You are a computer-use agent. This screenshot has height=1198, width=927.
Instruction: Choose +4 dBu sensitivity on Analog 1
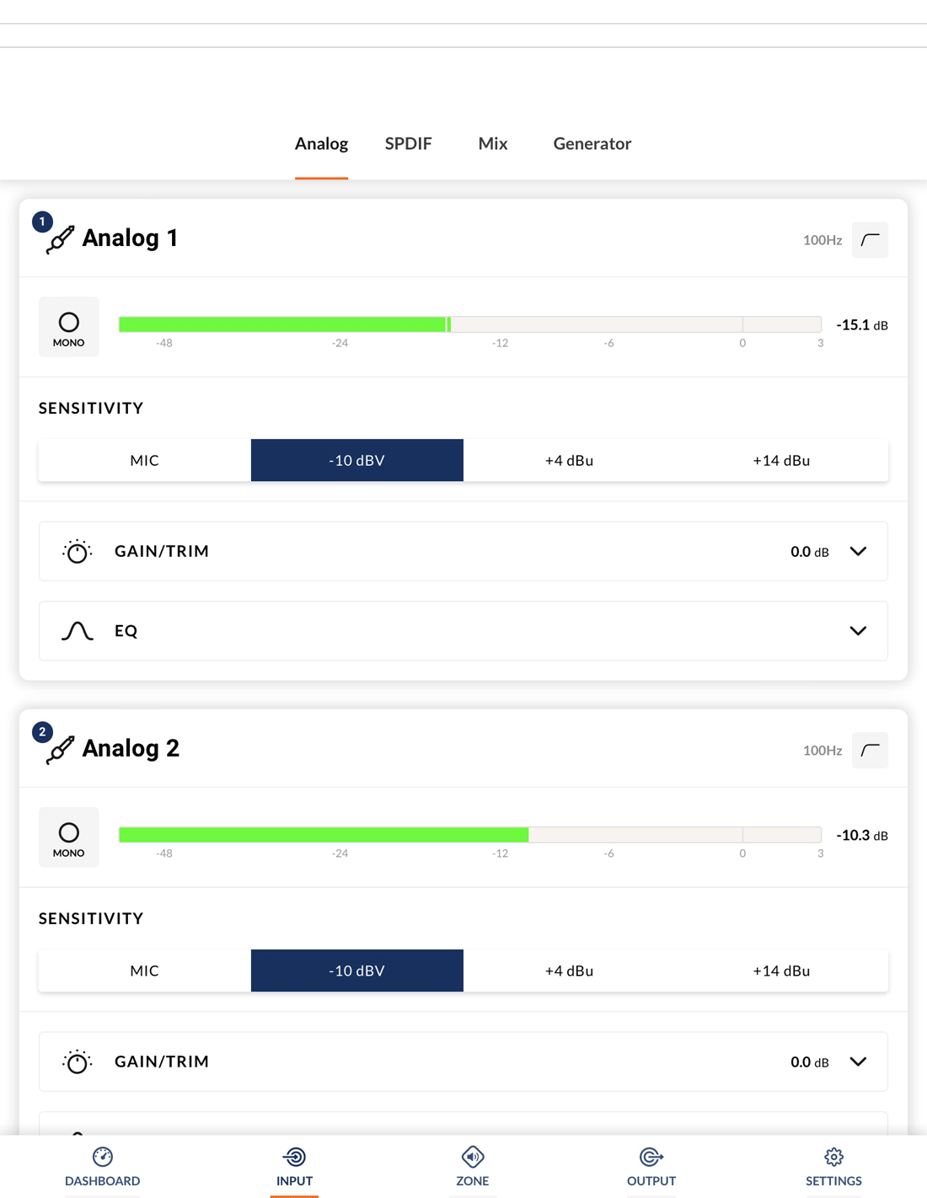click(x=569, y=460)
